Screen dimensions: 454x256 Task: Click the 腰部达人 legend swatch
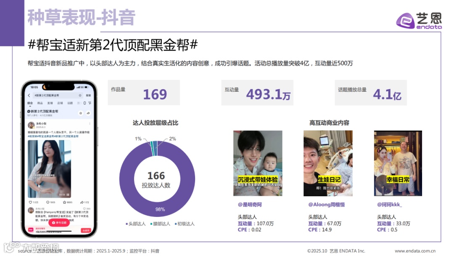151,224
